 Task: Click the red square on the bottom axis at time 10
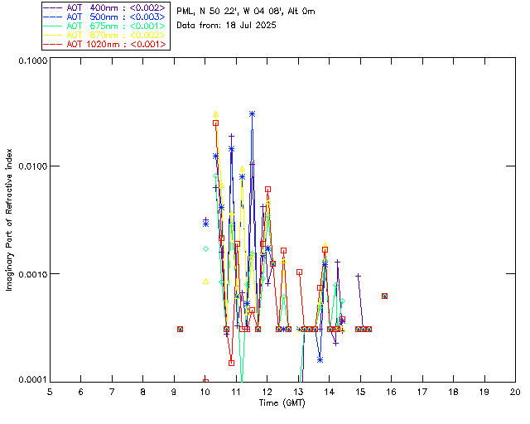(205, 382)
